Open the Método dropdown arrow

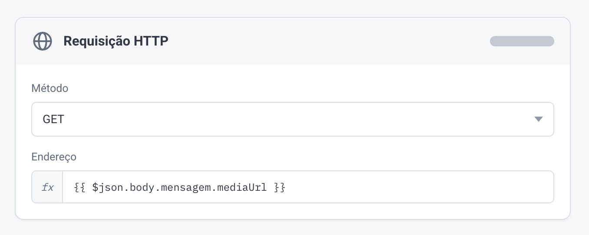pyautogui.click(x=539, y=119)
